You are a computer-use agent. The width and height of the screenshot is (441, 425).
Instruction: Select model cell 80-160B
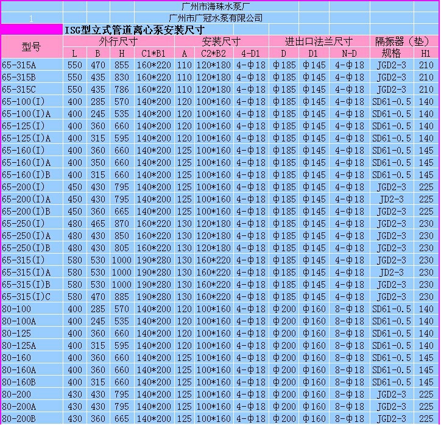coord(32,382)
